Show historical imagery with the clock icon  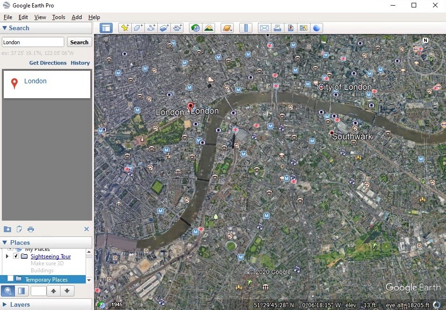coord(196,28)
